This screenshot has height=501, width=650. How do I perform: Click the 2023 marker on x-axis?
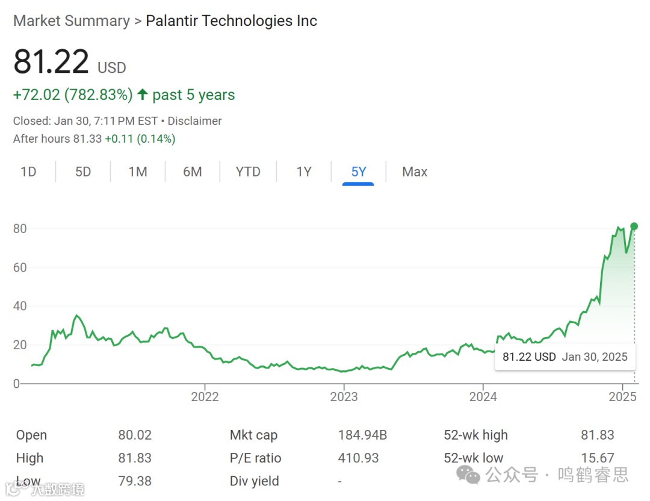coord(344,396)
